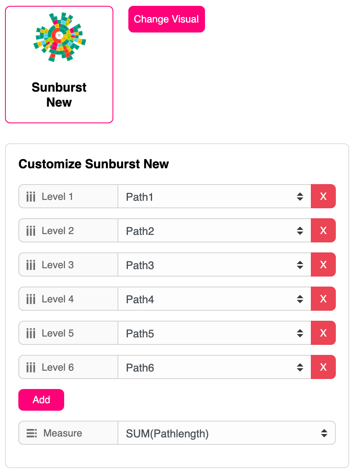
Task: Remove Level 2 with the X button
Action: click(323, 230)
